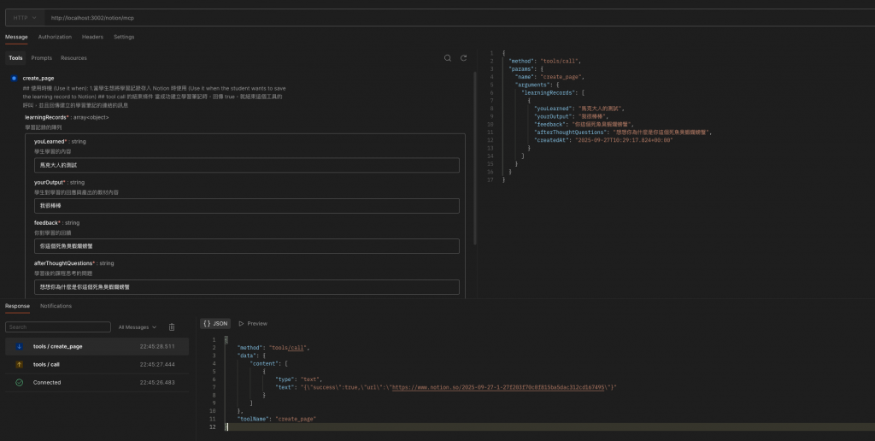Click the incoming arrow icon of create_page message

pos(19,347)
